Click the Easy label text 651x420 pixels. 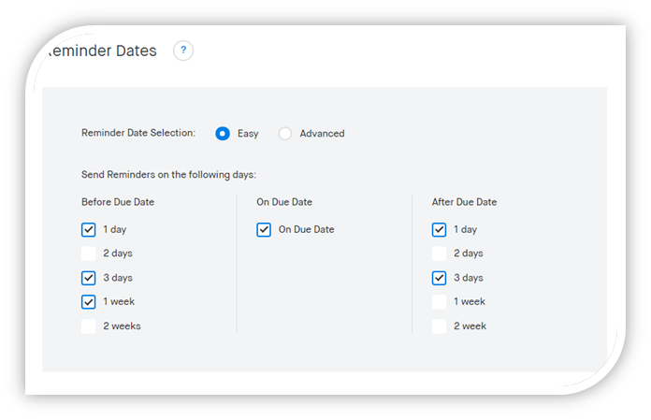point(248,134)
